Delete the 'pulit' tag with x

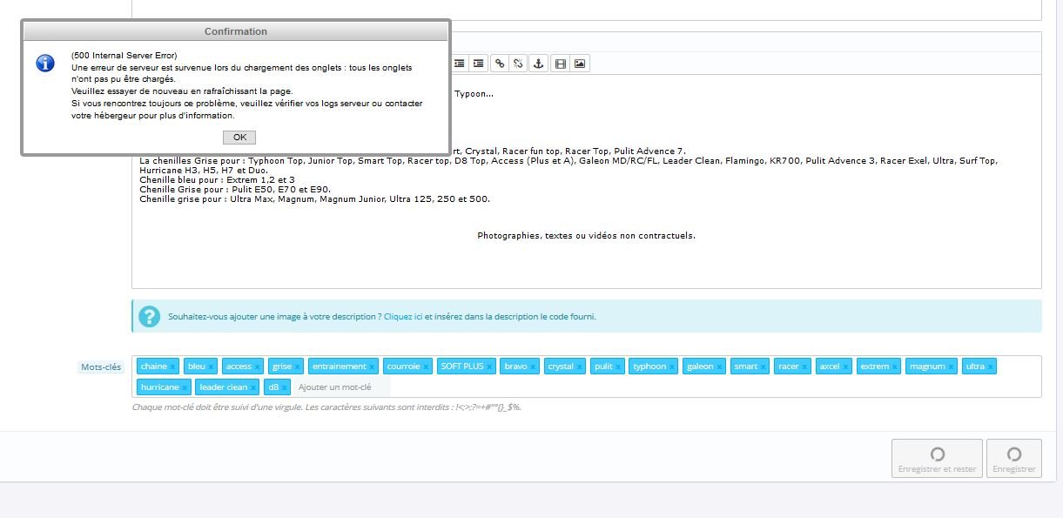coord(618,367)
